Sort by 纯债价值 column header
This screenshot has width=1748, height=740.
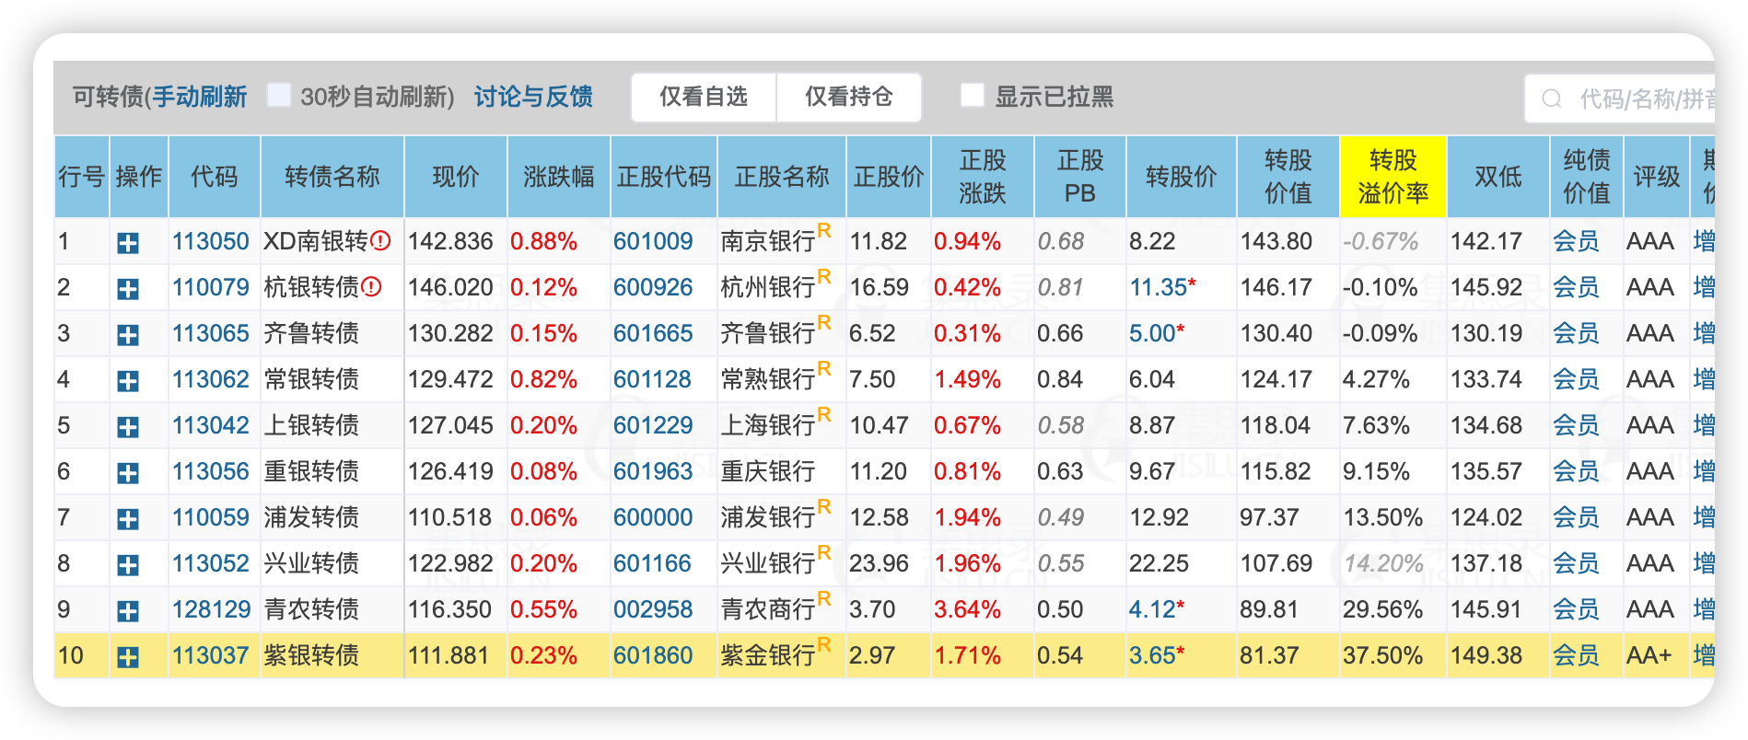pos(1587,177)
